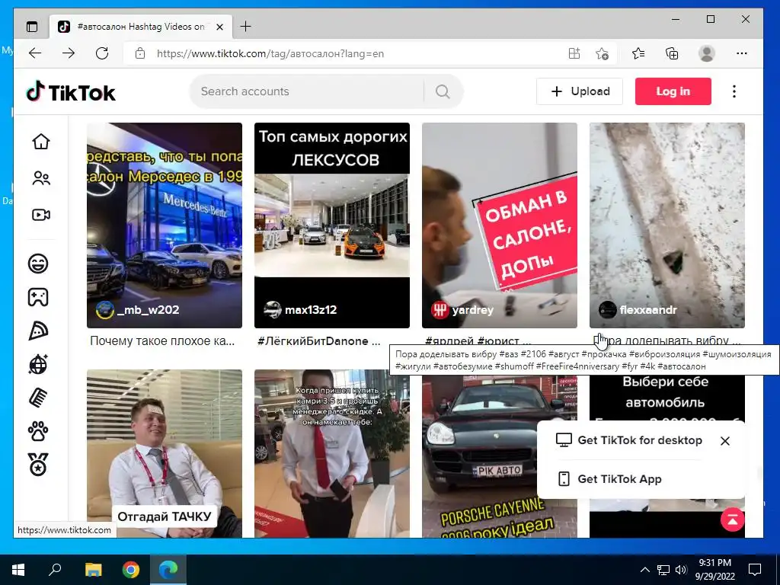
Task: Open the Windows notification center icon
Action: coord(755,570)
